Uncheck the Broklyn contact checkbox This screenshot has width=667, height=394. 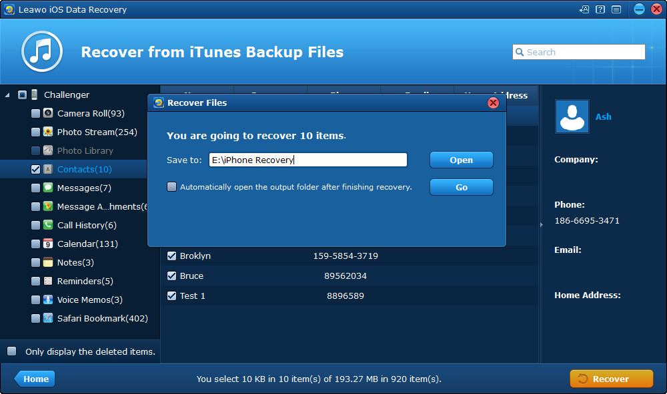tap(171, 256)
